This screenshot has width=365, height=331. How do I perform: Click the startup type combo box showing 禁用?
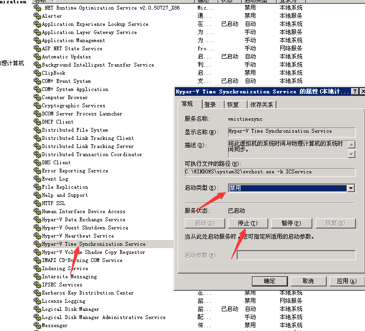(291, 188)
